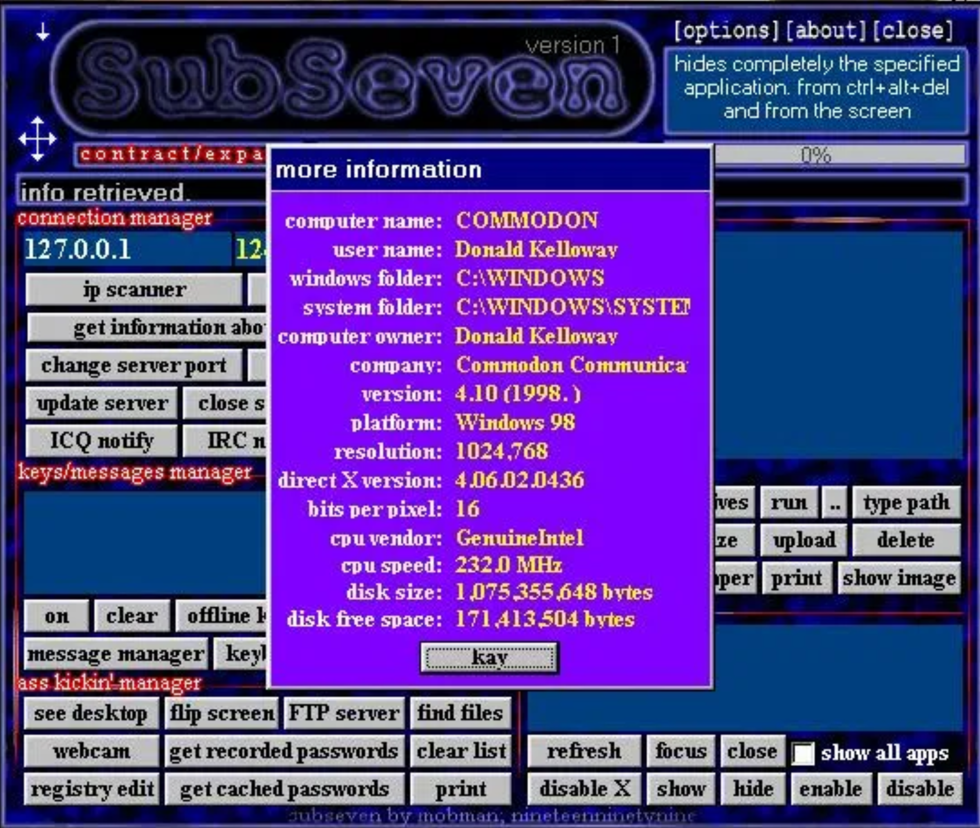Click the type path button
The image size is (980, 828).
(906, 502)
